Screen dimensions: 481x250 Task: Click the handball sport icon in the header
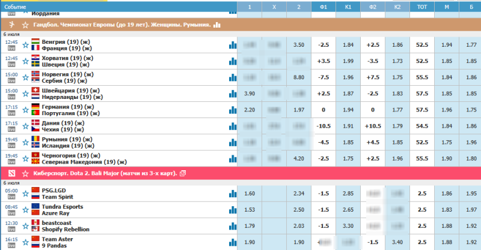coord(11,25)
